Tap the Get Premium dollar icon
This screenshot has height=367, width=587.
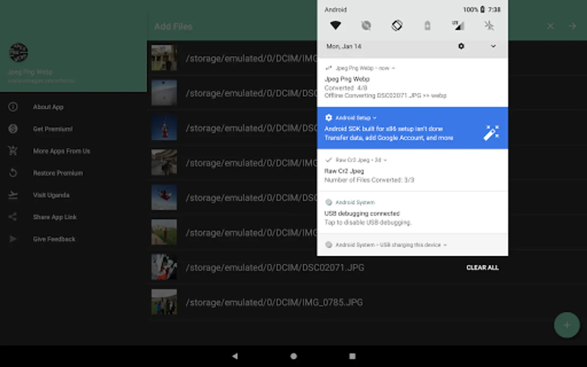pyautogui.click(x=13, y=129)
